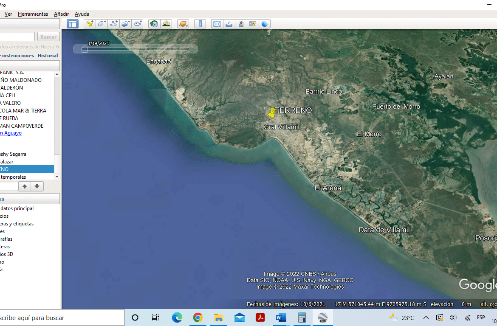Open the Herramientas menu
Image resolution: width=497 pixels, height=326 pixels.
[x=33, y=14]
